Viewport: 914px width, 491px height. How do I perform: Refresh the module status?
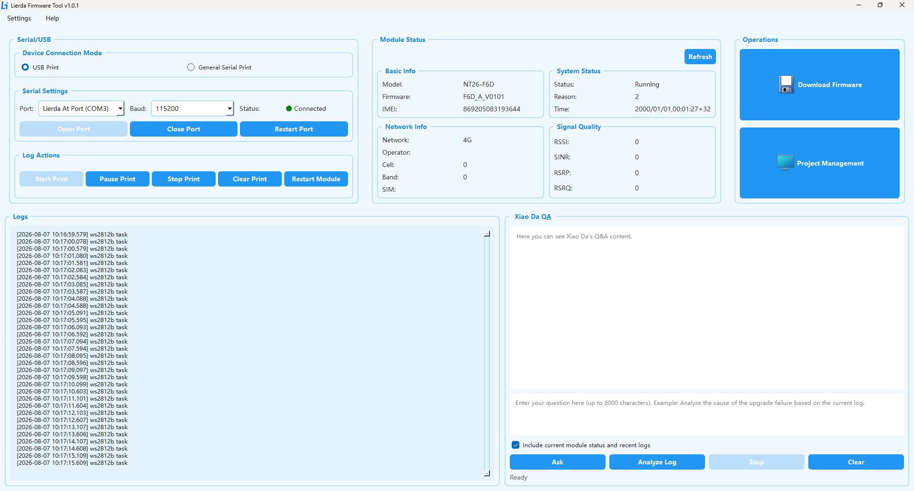(700, 57)
